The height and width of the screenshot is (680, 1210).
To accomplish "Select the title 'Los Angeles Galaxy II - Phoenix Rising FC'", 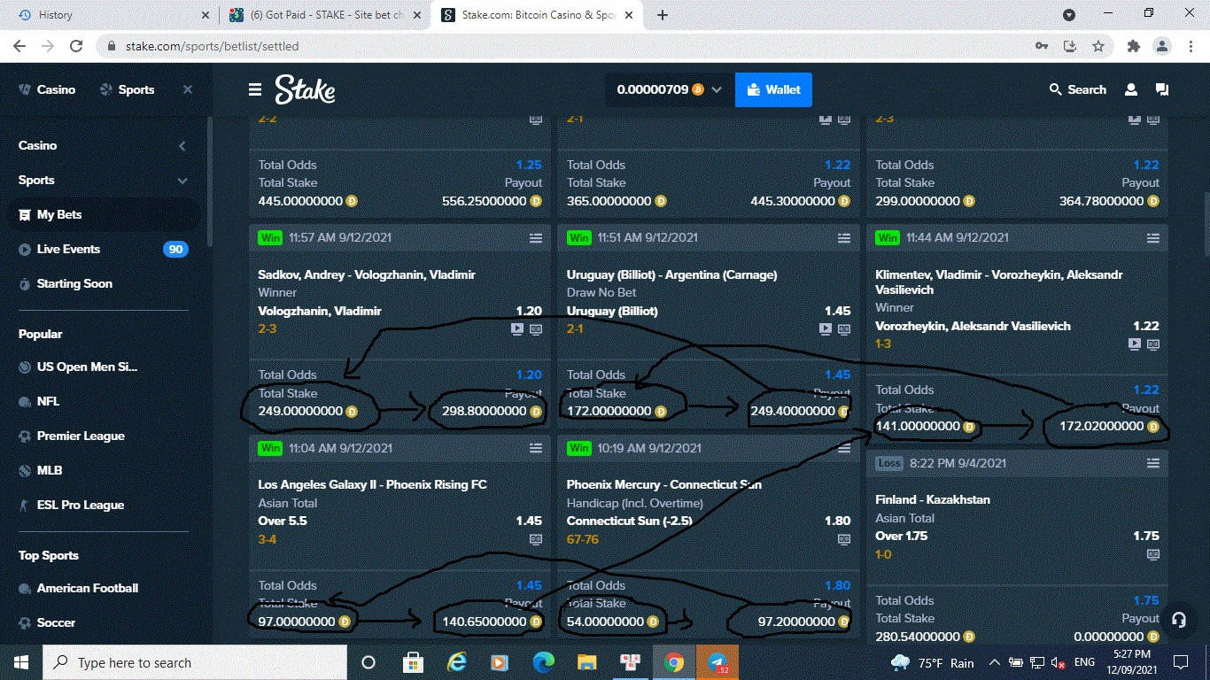I will 372,484.
